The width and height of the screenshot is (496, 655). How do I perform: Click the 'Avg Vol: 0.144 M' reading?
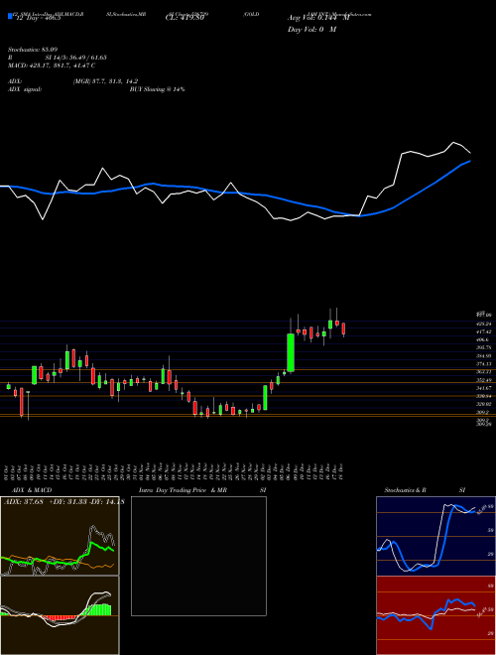(318, 19)
